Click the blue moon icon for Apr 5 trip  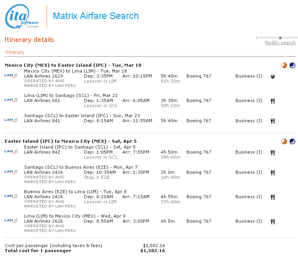coord(292,141)
